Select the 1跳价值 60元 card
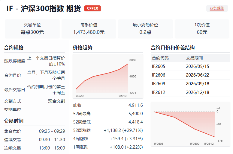The height and width of the screenshot is (154, 233). pyautogui.click(x=202, y=29)
